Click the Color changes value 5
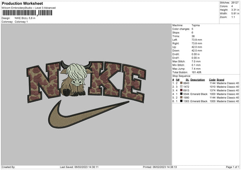This screenshot has width=241, height=170. [192, 29]
